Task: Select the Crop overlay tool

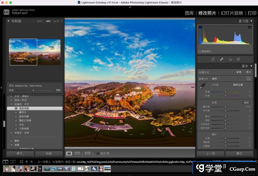Action: (x=213, y=59)
